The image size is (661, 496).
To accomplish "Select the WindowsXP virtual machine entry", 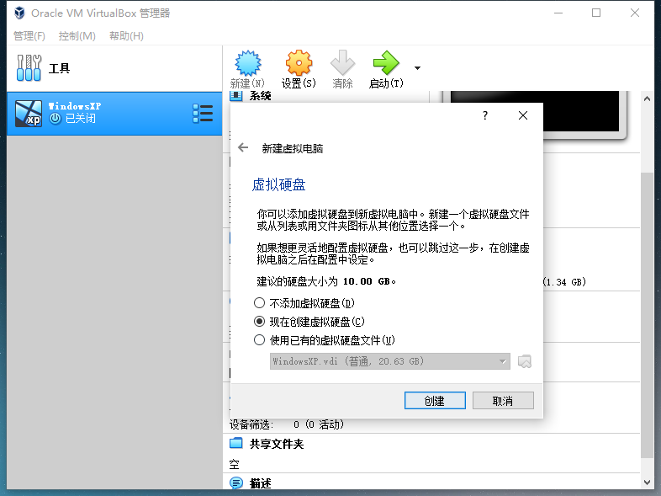I will pyautogui.click(x=114, y=114).
